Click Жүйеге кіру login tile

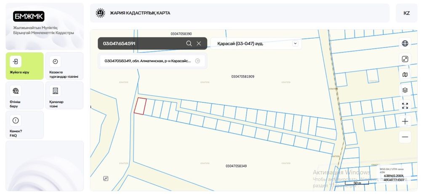(24, 66)
